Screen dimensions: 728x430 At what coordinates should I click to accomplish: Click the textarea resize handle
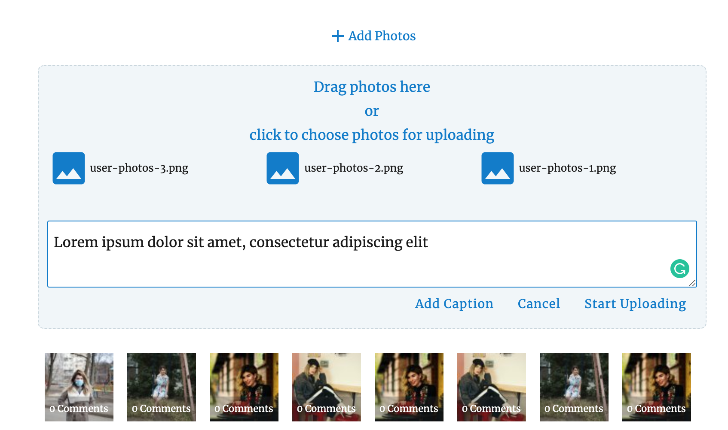[692, 283]
